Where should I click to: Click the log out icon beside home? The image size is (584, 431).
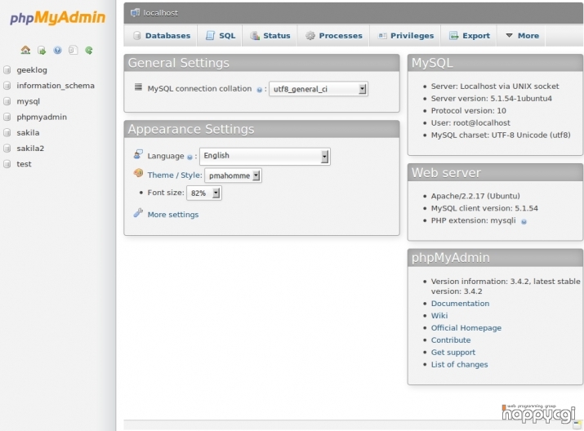pos(42,51)
